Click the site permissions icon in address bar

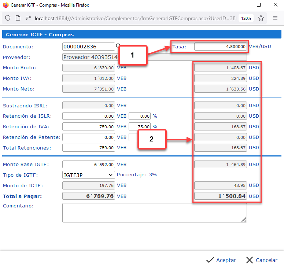pos(27,18)
